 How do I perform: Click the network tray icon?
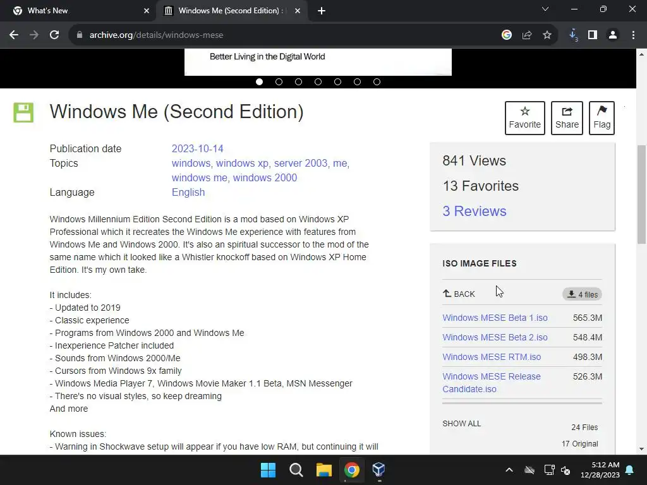(x=549, y=470)
